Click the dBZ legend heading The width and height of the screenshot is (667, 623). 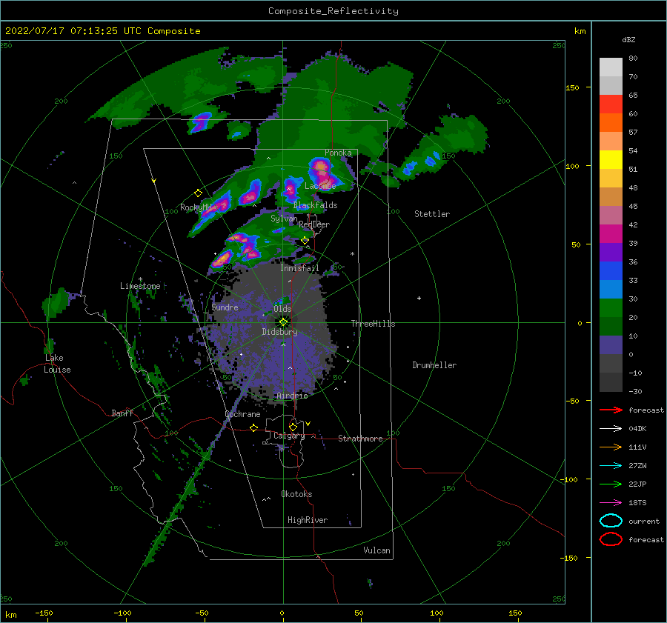(628, 40)
